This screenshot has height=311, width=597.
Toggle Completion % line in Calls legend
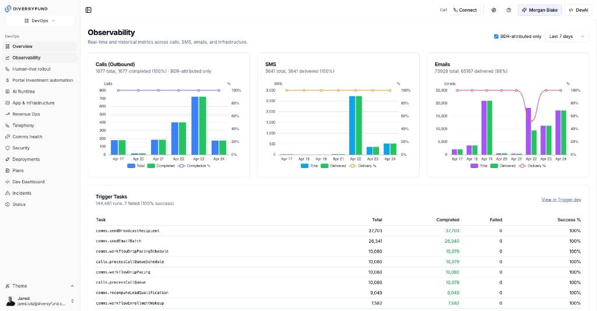point(194,166)
